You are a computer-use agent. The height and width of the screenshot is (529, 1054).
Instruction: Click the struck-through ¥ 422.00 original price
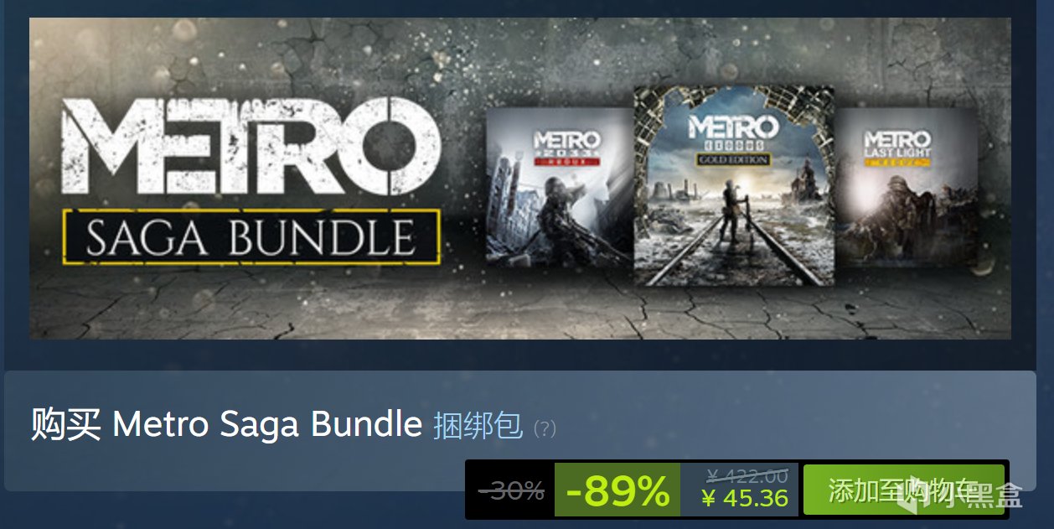click(x=747, y=476)
